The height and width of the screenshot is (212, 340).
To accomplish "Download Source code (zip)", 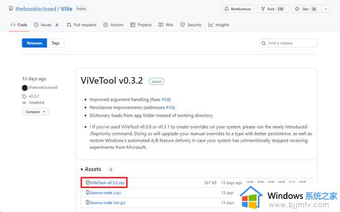I will click(105, 192).
